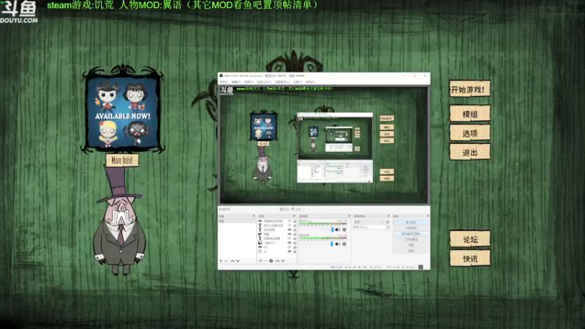Image resolution: width=585 pixels, height=329 pixels.
Task: Open the 模组 mods menu button
Action: tap(469, 114)
